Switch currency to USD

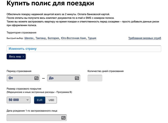pos(51,100)
